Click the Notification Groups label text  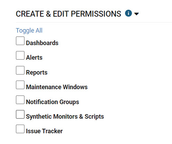[52, 102]
